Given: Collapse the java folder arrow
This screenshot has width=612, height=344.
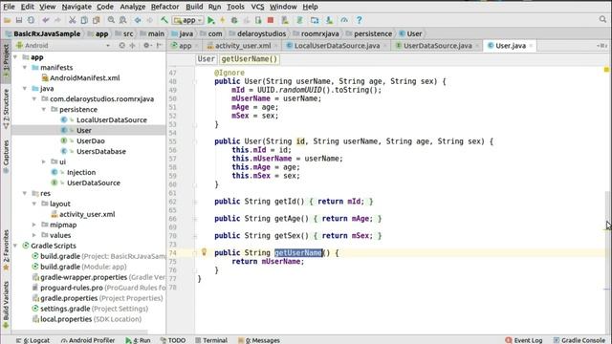Looking at the screenshot, I should point(25,89).
